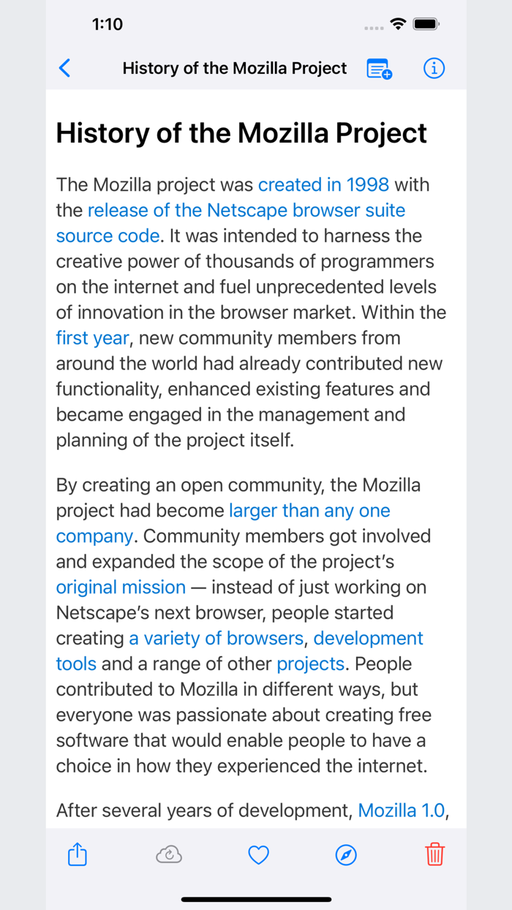
Task: Tap the 'original mission' link
Action: point(120,587)
